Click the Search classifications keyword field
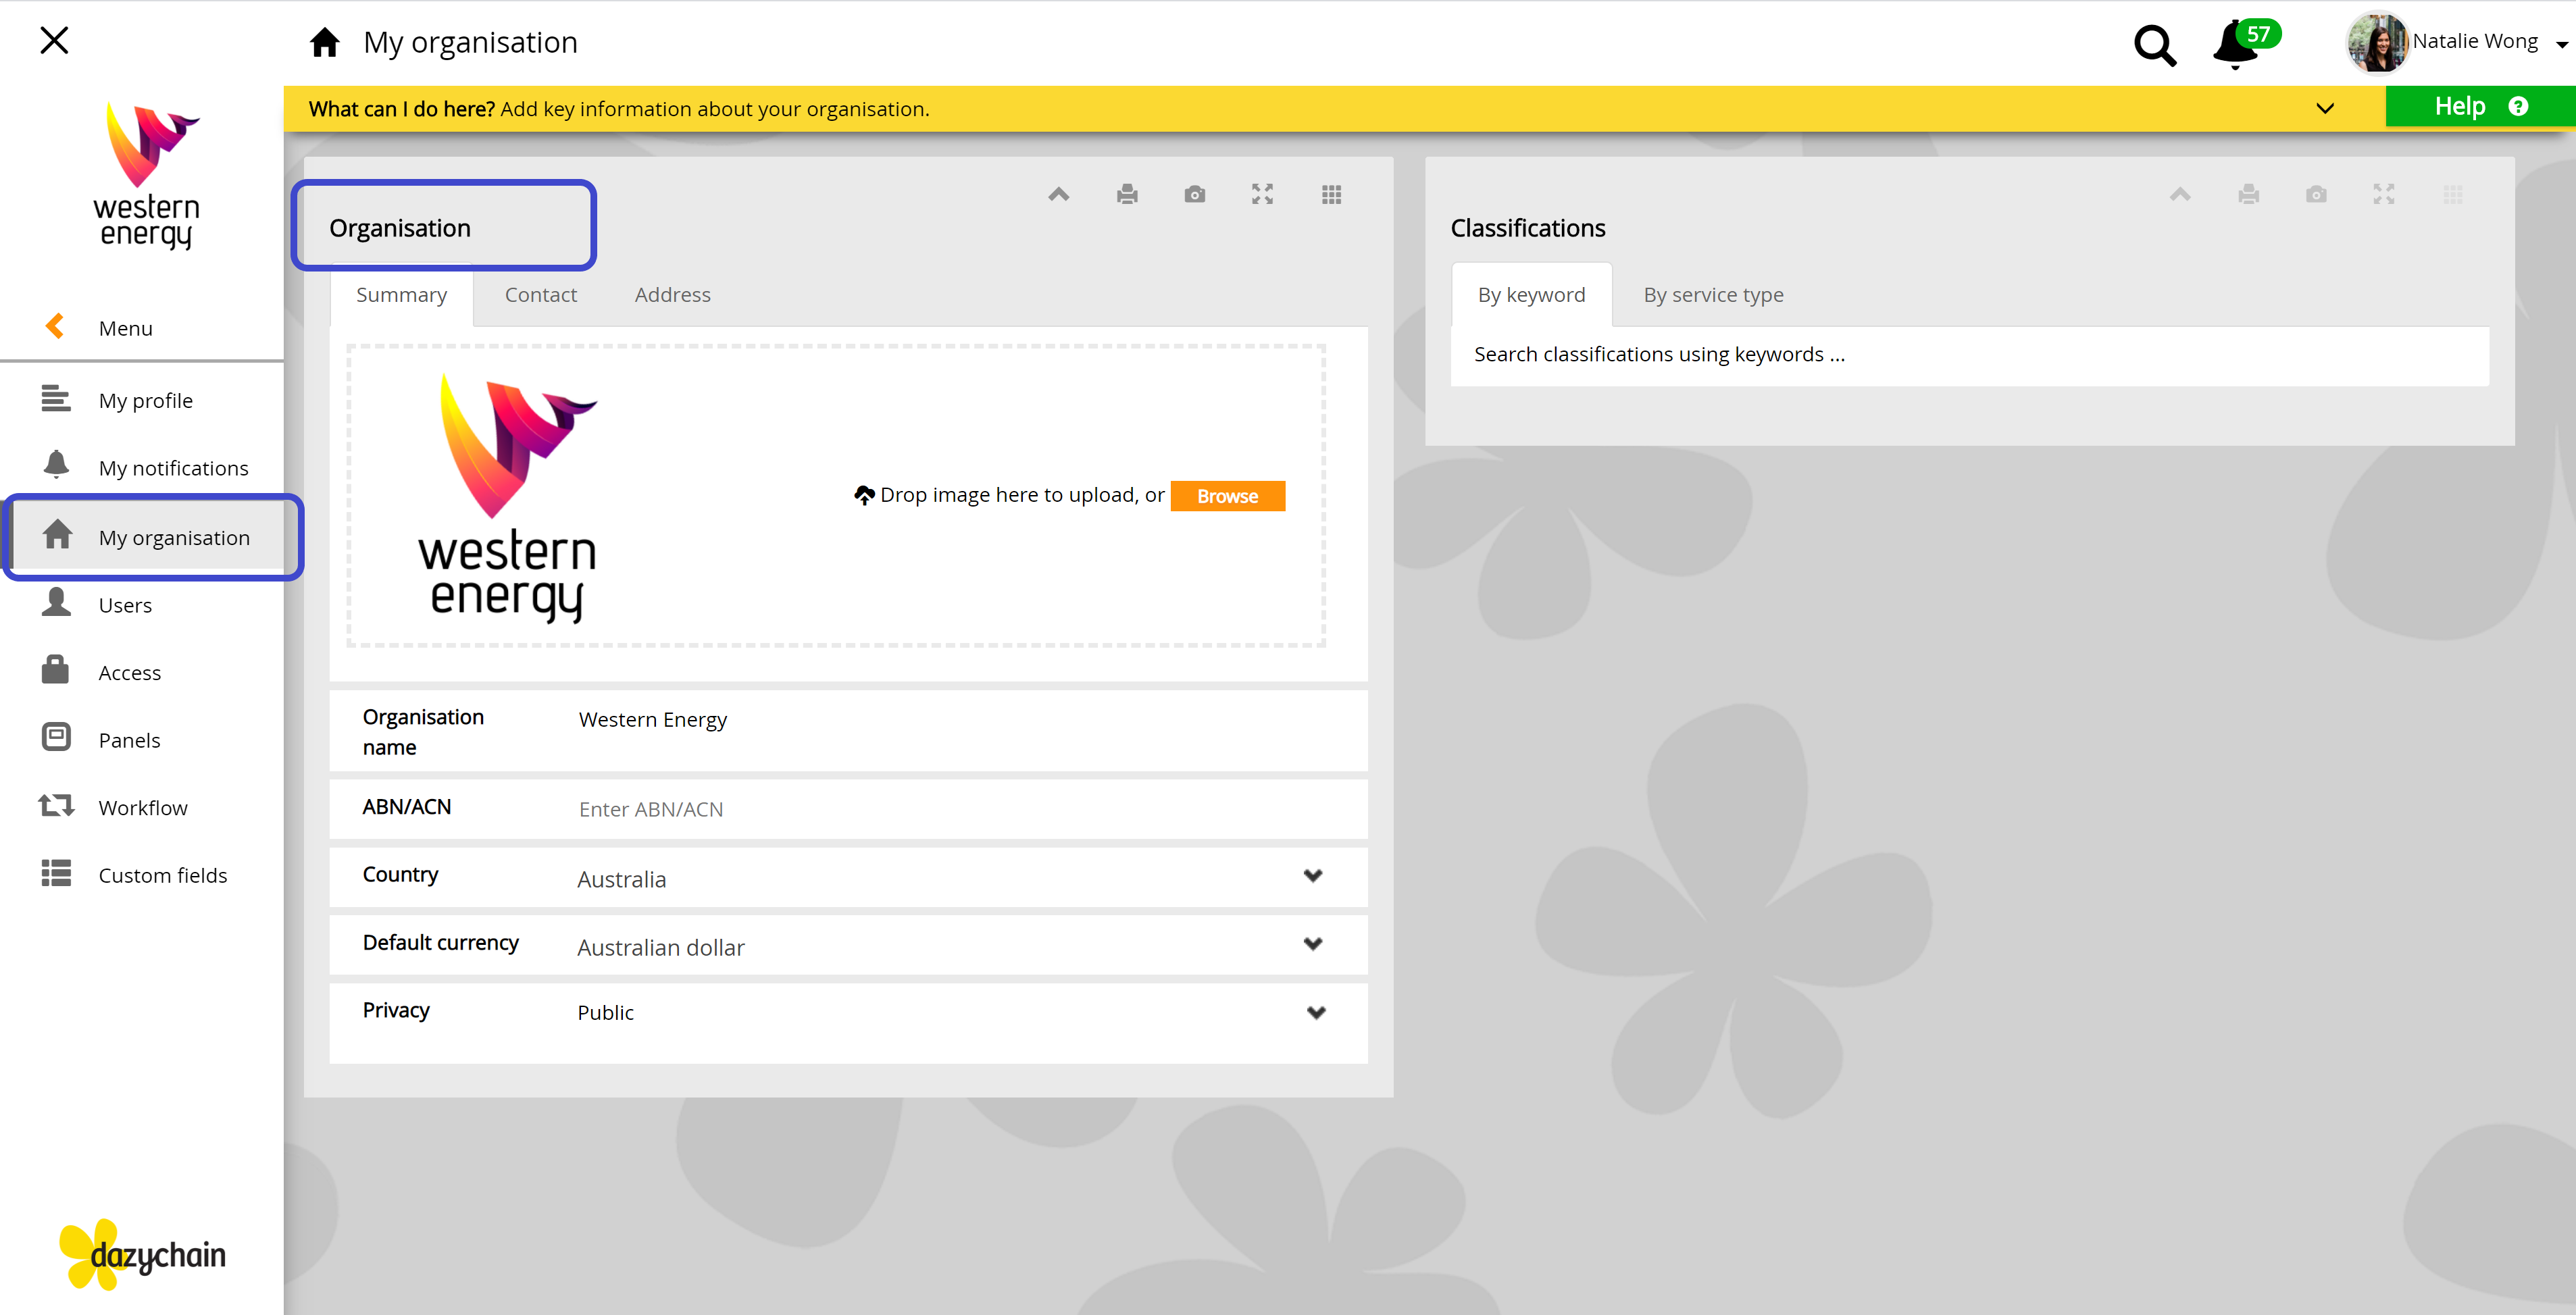The width and height of the screenshot is (2576, 1315). pyautogui.click(x=1970, y=355)
